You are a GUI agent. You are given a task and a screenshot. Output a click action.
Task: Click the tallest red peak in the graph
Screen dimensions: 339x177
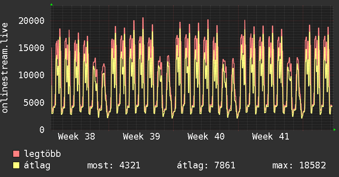point(143,19)
